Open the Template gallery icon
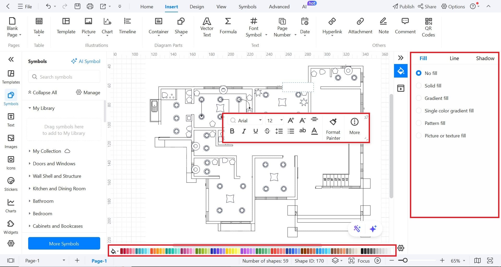Image resolution: width=501 pixels, height=267 pixels. click(66, 26)
